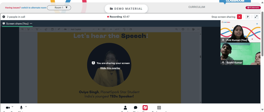Open the DEMO MATERIAL tab
This screenshot has width=264, height=112.
tap(126, 9)
